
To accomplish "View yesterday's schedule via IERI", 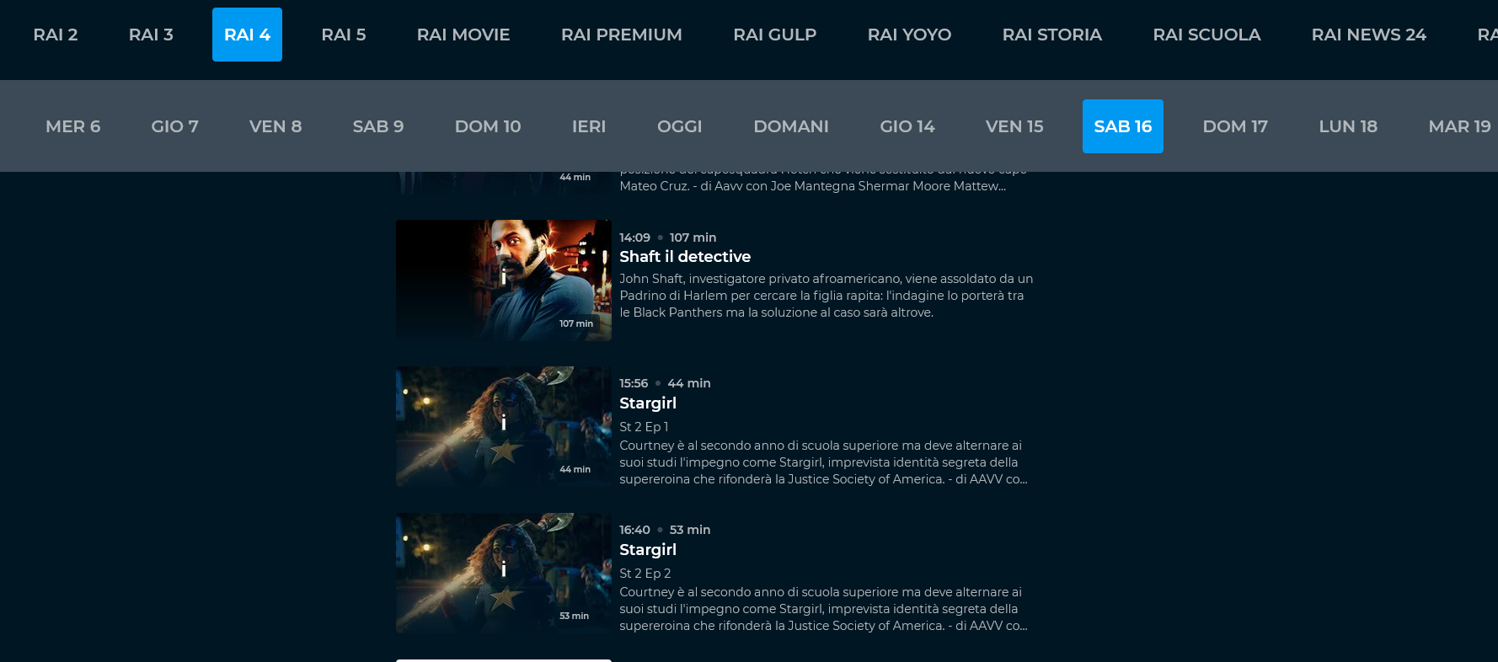I will [589, 126].
